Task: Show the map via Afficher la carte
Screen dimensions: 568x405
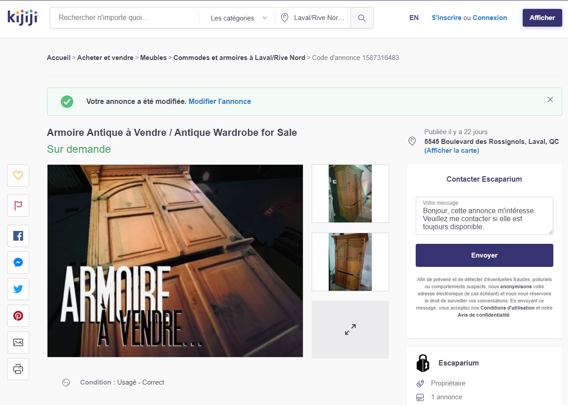Action: point(452,150)
